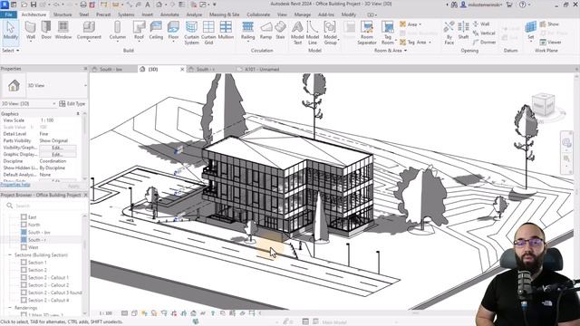
Task: Select the Model Group tool
Action: click(330, 33)
